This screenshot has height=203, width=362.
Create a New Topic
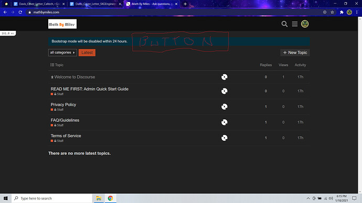295,52
